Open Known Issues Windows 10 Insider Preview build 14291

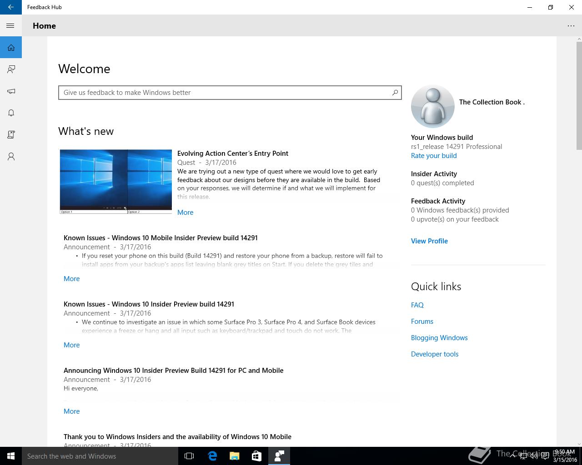[x=149, y=304]
